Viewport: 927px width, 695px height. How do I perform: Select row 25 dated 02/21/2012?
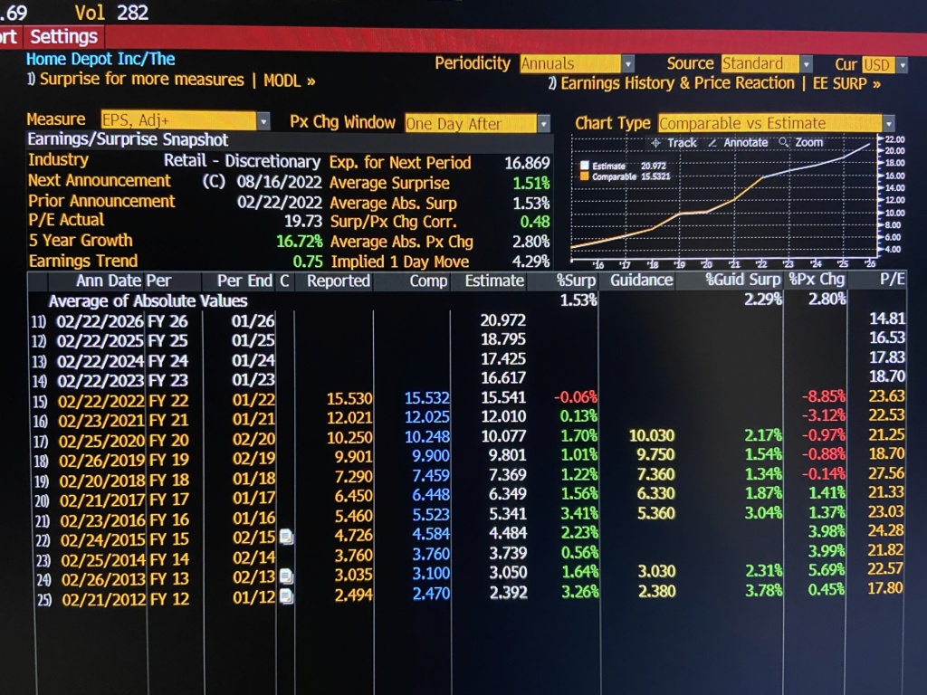[467, 596]
